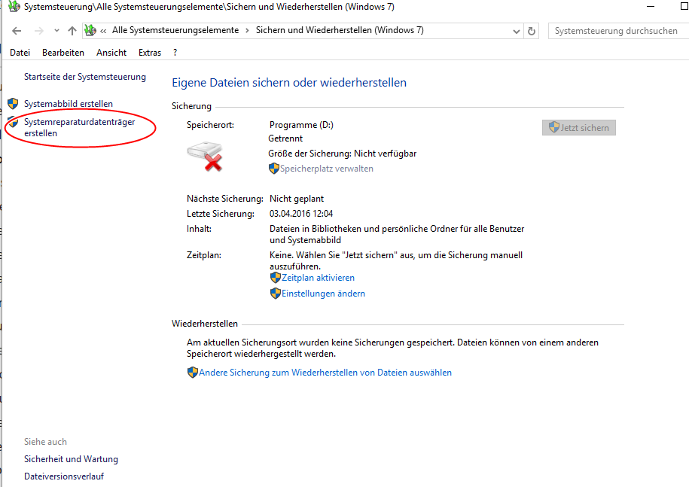
Task: Open the Datei menu
Action: click(x=20, y=53)
